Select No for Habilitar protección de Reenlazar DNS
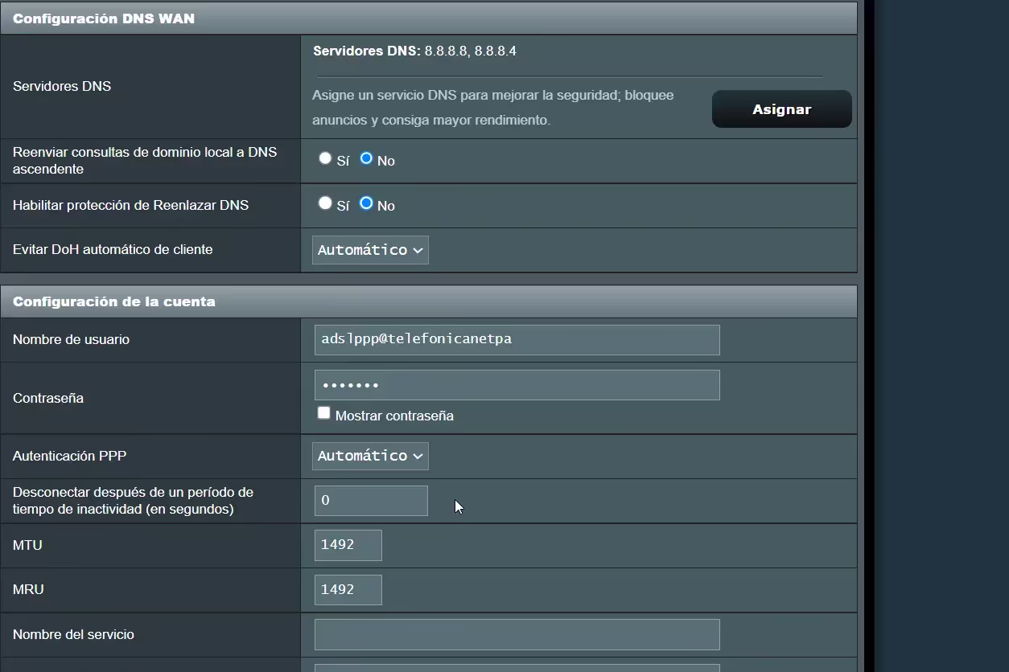 click(366, 203)
